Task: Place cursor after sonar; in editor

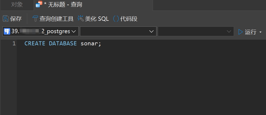Action: point(101,43)
